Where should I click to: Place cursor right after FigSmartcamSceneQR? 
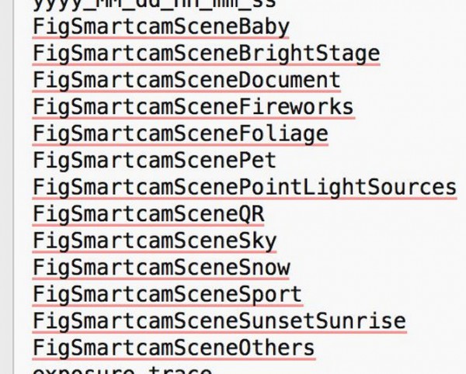tap(265, 213)
